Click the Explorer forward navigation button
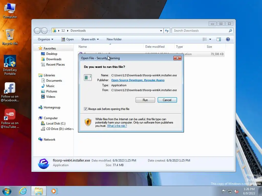The height and width of the screenshot is (196, 262). (x=44, y=31)
